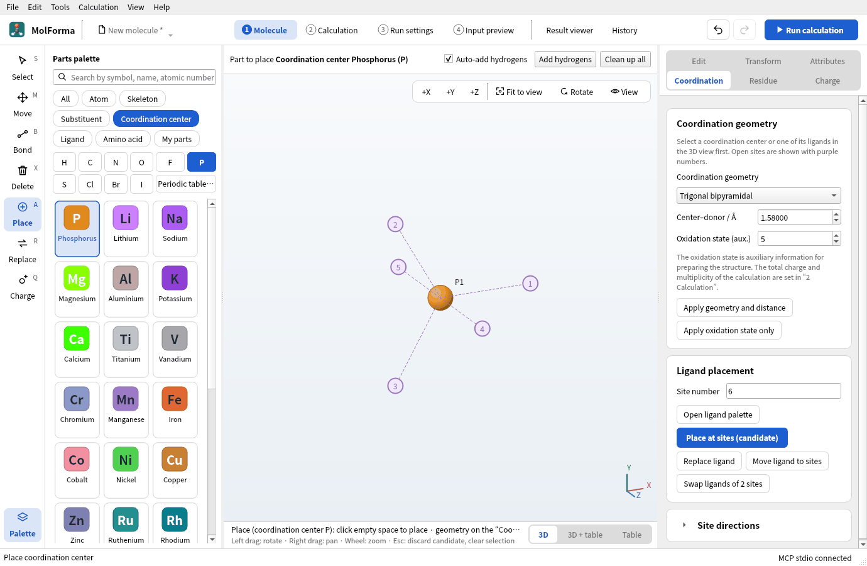Click the Redo arrow button
Image resolution: width=867 pixels, height=566 pixels.
pos(744,30)
